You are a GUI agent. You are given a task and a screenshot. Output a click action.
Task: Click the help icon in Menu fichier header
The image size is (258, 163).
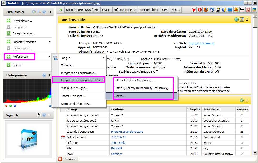(44, 12)
